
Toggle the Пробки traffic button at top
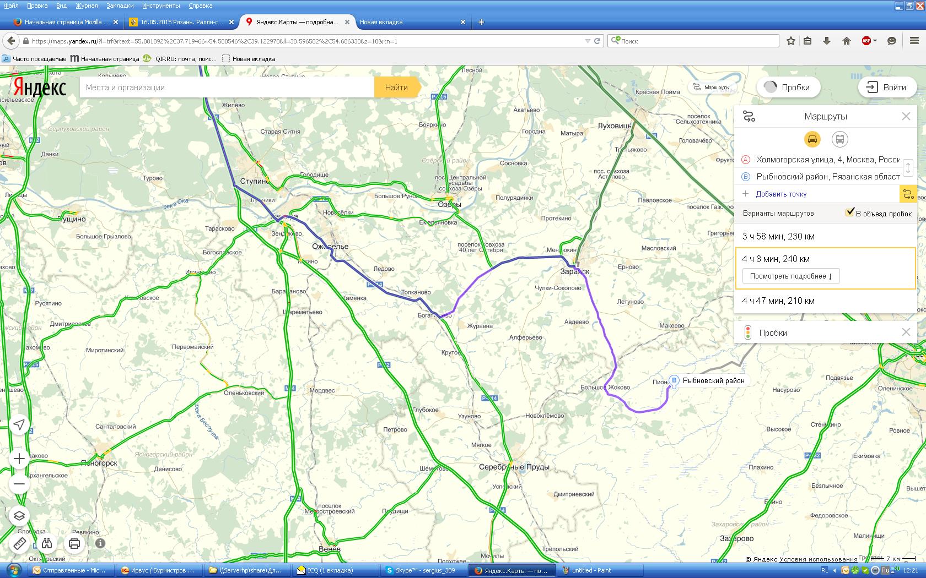pyautogui.click(x=788, y=87)
